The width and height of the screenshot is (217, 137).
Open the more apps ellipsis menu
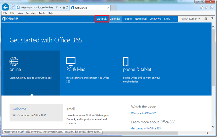click(175, 19)
